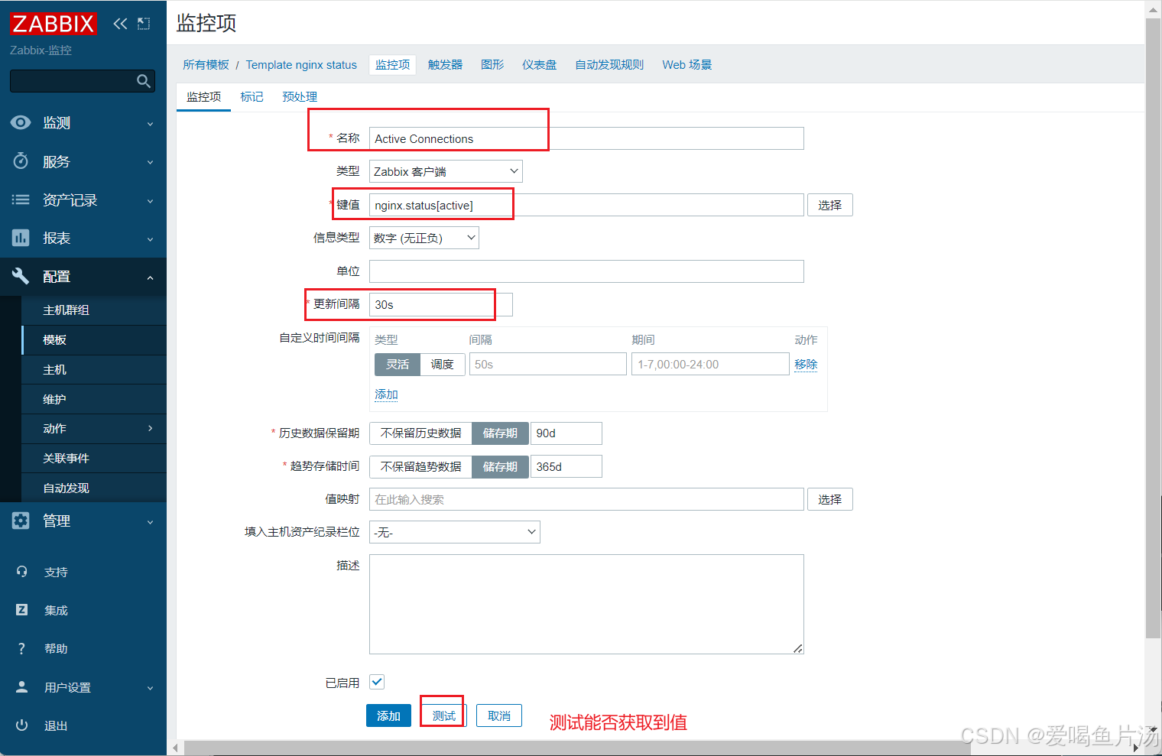
Task: Expand the 管理 sidebar menu
Action: click(150, 522)
